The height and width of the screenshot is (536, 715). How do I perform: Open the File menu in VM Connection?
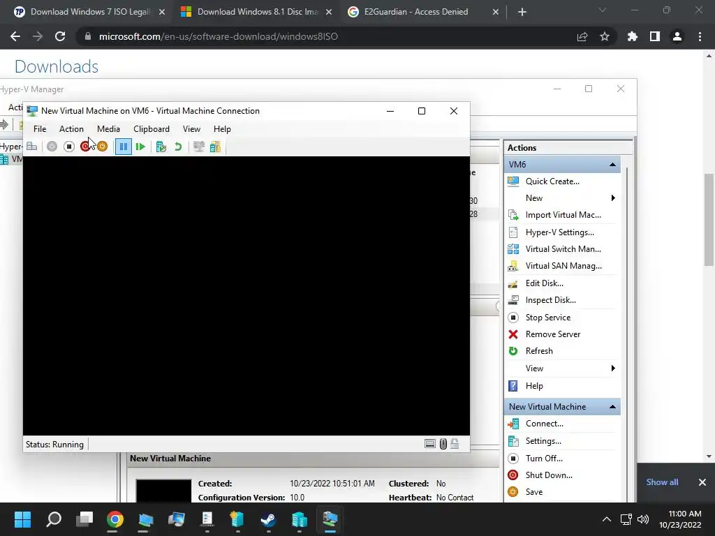coord(40,129)
